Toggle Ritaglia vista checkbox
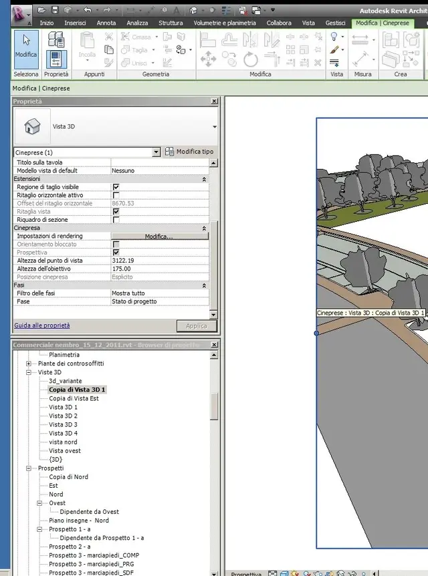Image resolution: width=428 pixels, height=576 pixels. click(x=116, y=212)
